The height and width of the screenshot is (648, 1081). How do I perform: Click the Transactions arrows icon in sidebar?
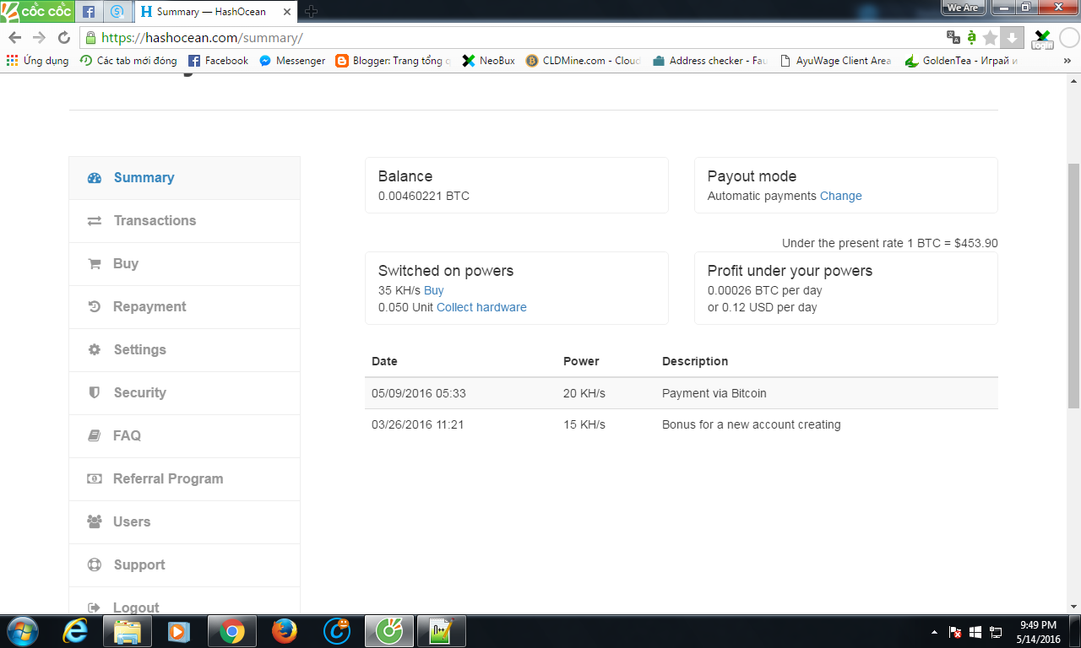95,221
